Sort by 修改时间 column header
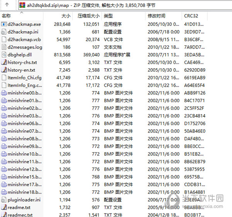 (156, 16)
